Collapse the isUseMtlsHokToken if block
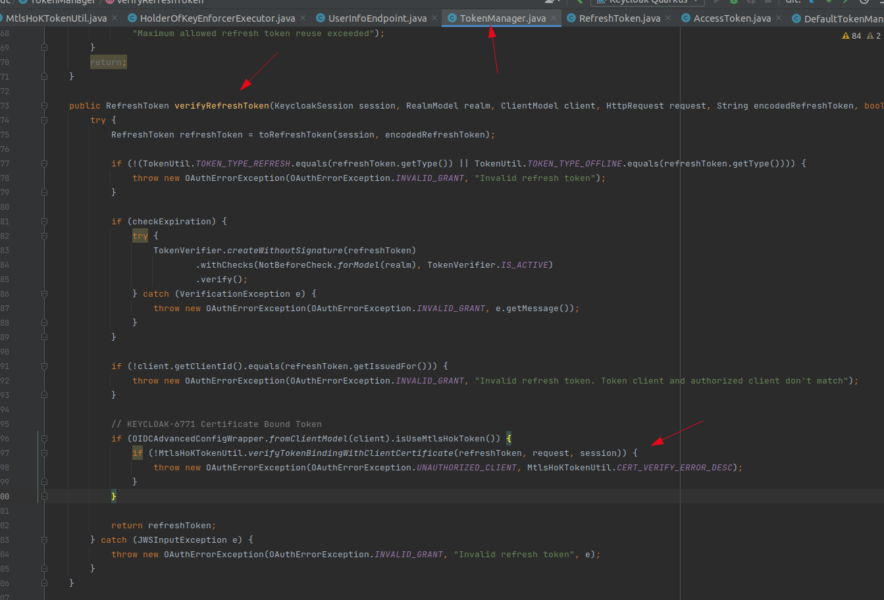Image resolution: width=884 pixels, height=600 pixels. [x=44, y=438]
